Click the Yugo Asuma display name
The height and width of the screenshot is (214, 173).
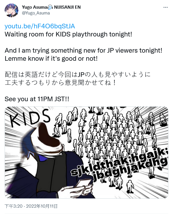point(34,7)
